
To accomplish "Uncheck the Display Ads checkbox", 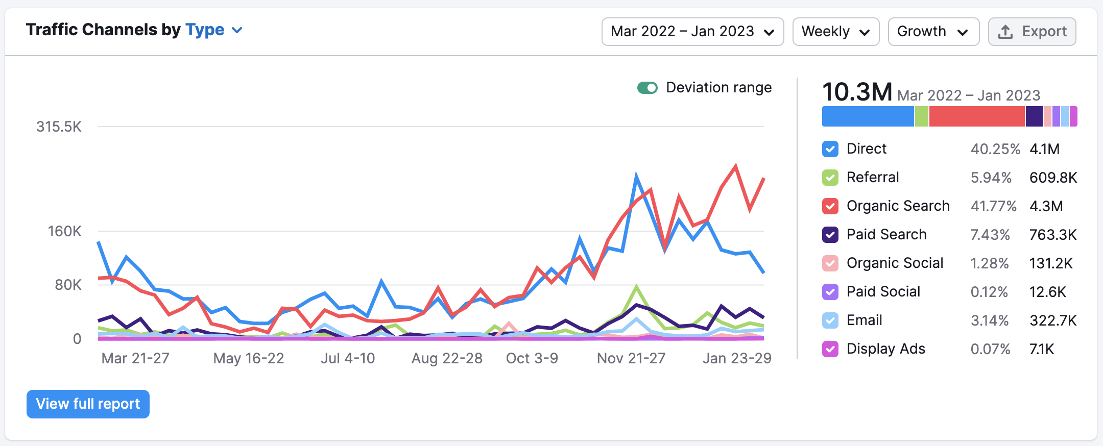I will click(830, 349).
